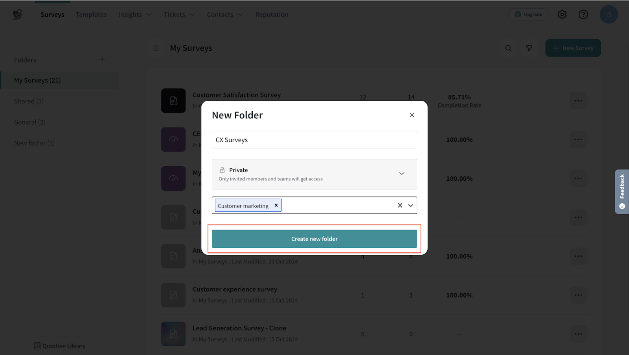Open the survey filter funnel icon
Image resolution: width=629 pixels, height=355 pixels.
529,48
